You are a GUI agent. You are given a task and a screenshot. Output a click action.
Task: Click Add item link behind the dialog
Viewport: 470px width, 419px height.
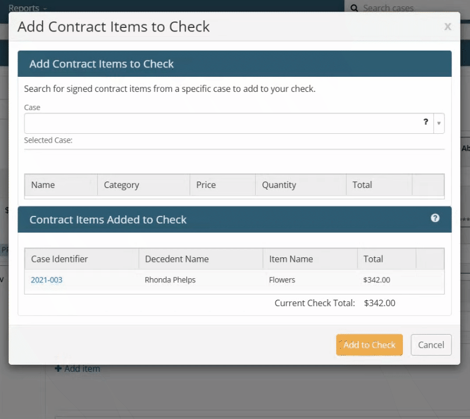click(x=77, y=369)
